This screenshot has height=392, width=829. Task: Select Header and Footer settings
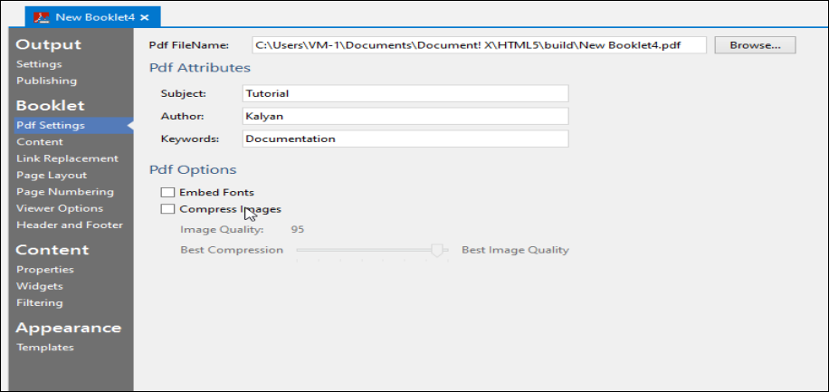coord(70,225)
